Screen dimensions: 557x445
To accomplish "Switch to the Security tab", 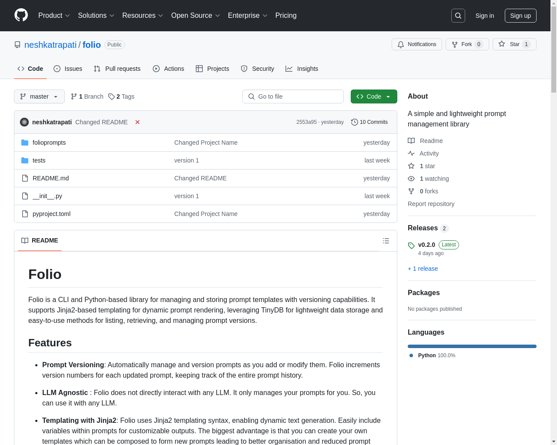I will (258, 69).
